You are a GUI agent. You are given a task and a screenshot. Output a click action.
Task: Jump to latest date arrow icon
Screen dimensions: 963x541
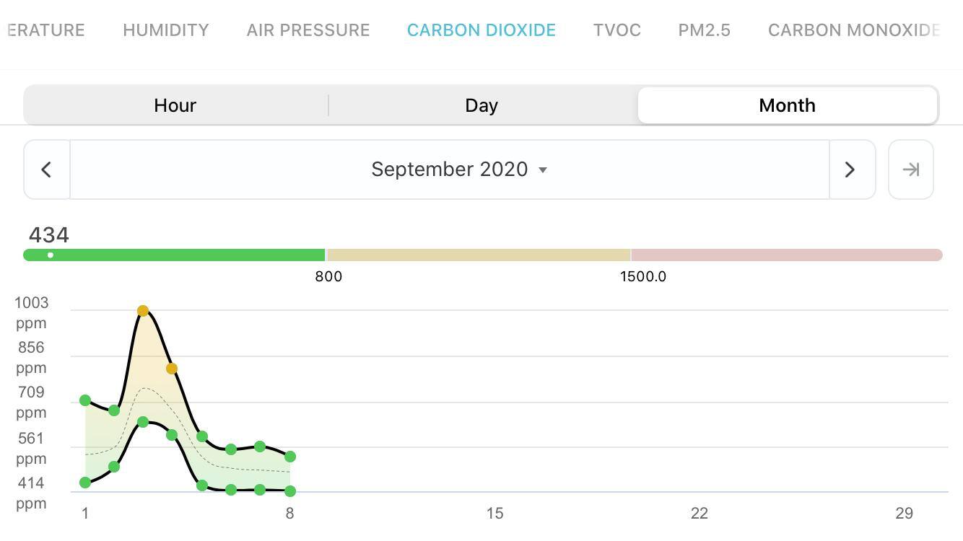pyautogui.click(x=910, y=170)
